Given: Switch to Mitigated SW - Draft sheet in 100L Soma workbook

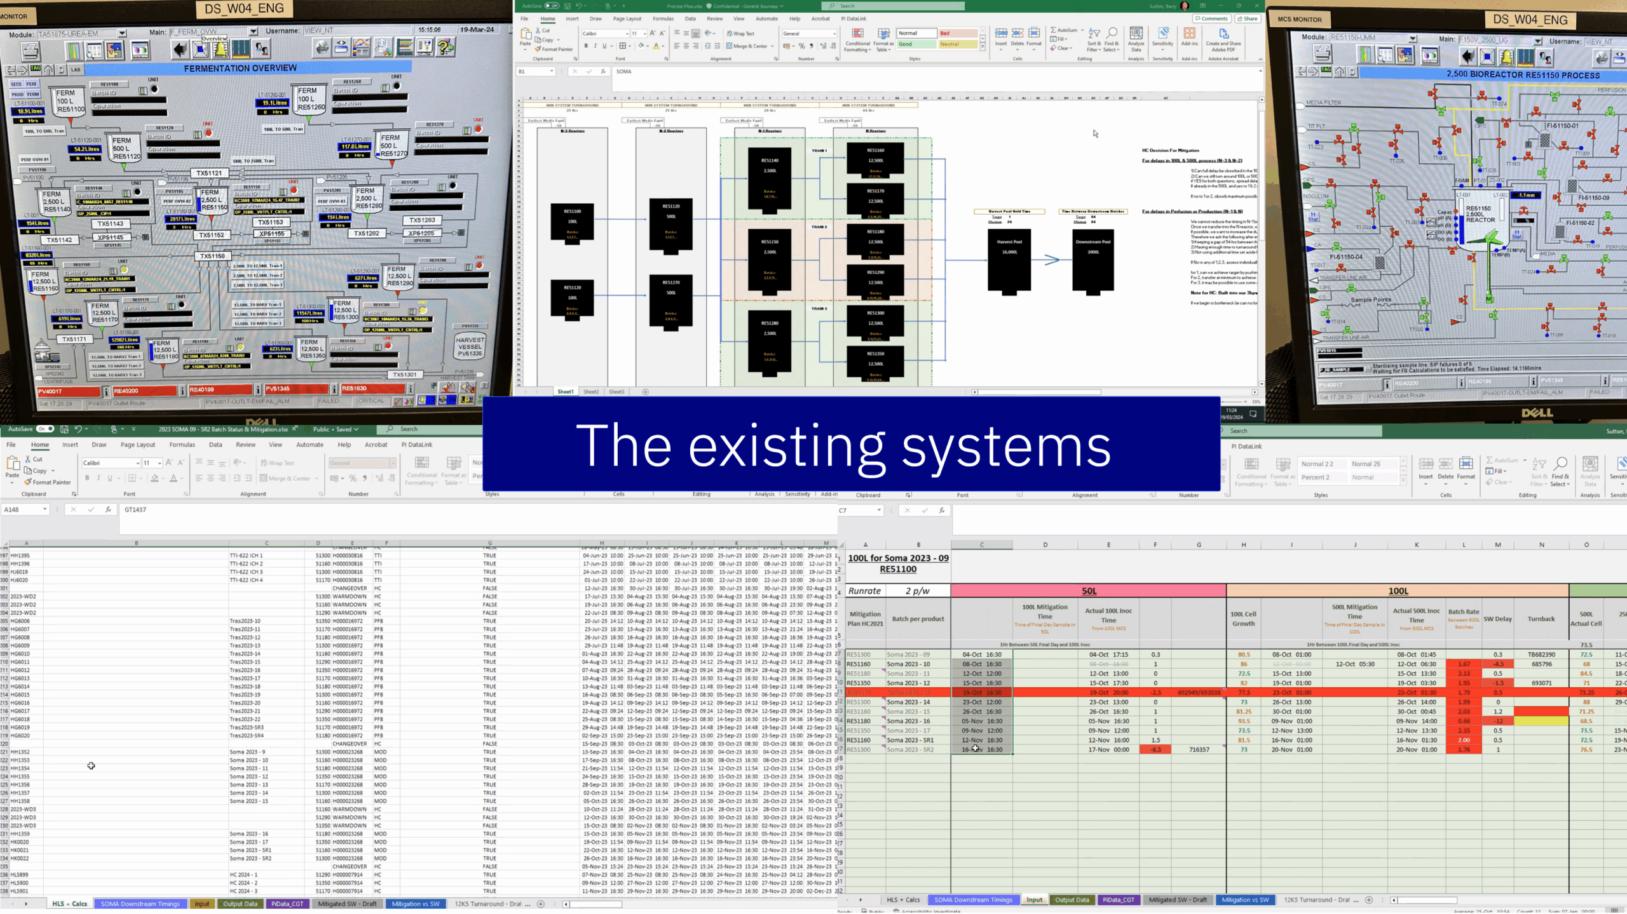Looking at the screenshot, I should point(1177,900).
